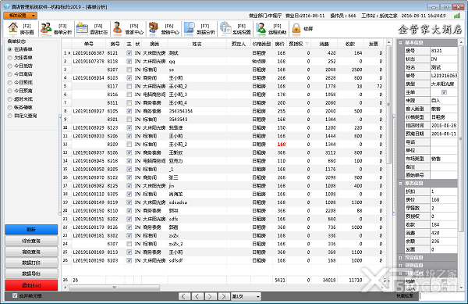Viewport: 468px width, 304px height.
Task: Select the name cell 王小莉_3
Action: (x=197, y=95)
